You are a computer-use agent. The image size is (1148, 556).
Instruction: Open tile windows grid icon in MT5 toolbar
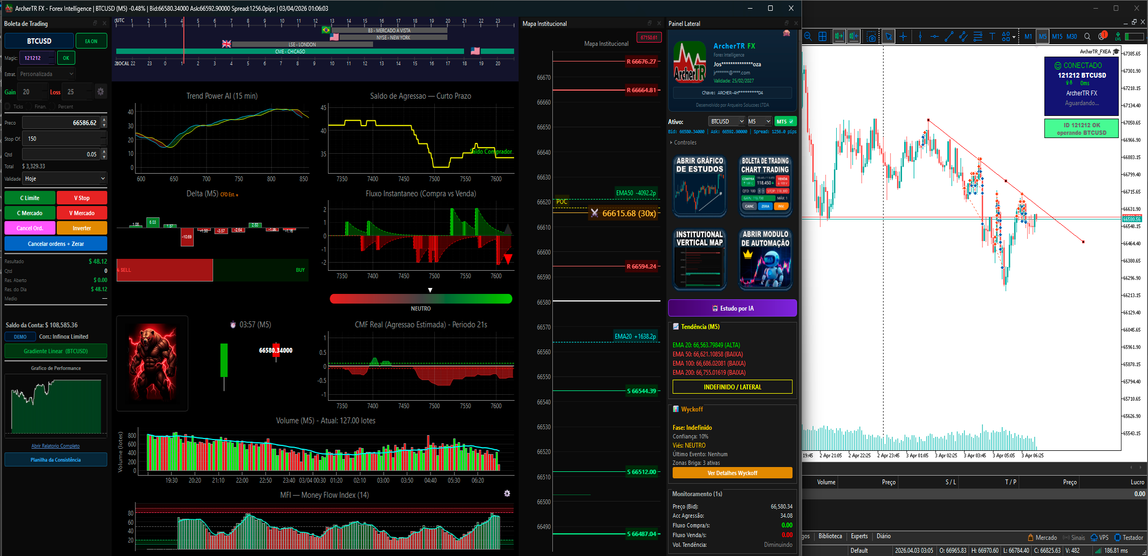823,37
